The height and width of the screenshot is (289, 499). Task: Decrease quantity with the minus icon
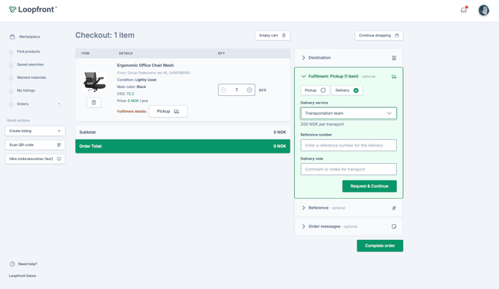click(223, 90)
